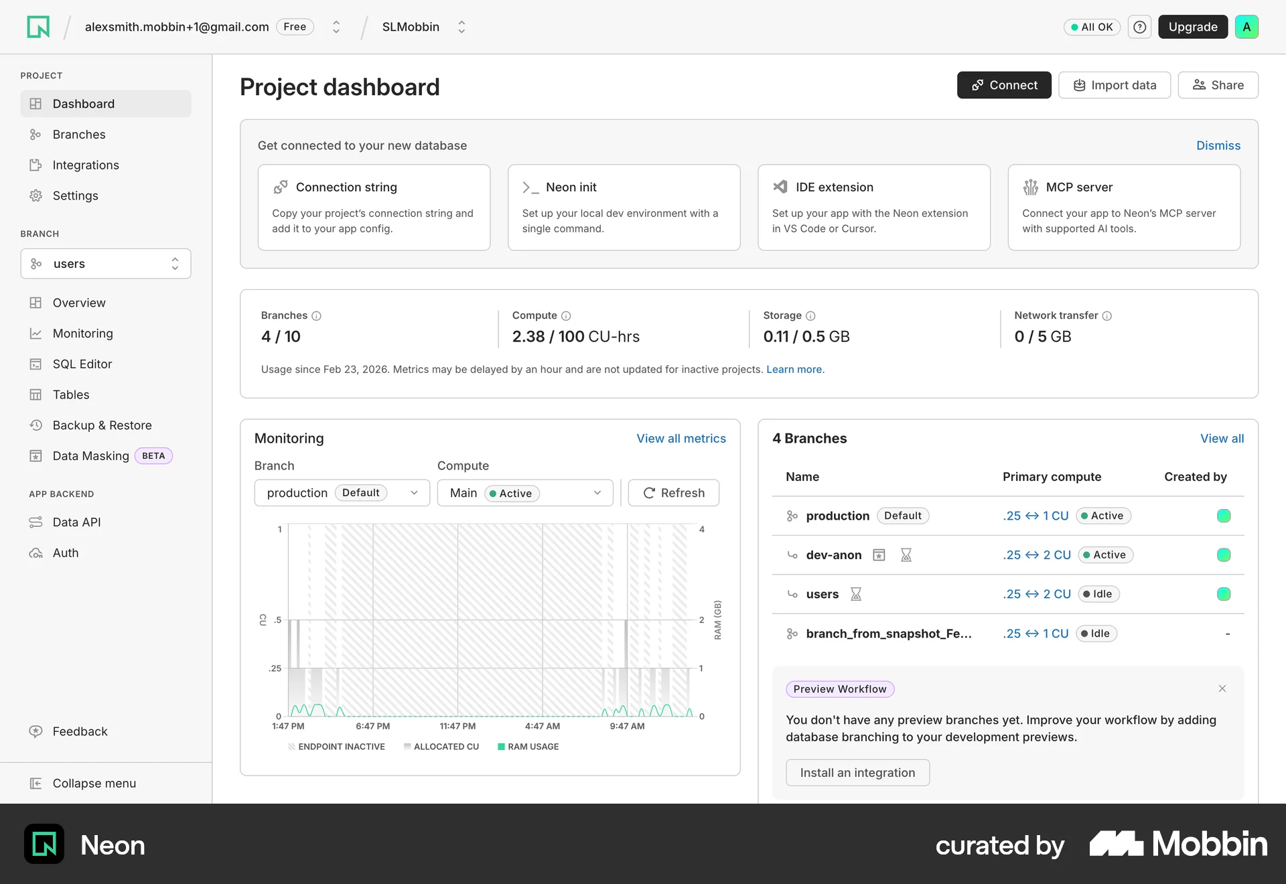Open Data Masking beta page
The height and width of the screenshot is (884, 1286).
[x=106, y=456]
